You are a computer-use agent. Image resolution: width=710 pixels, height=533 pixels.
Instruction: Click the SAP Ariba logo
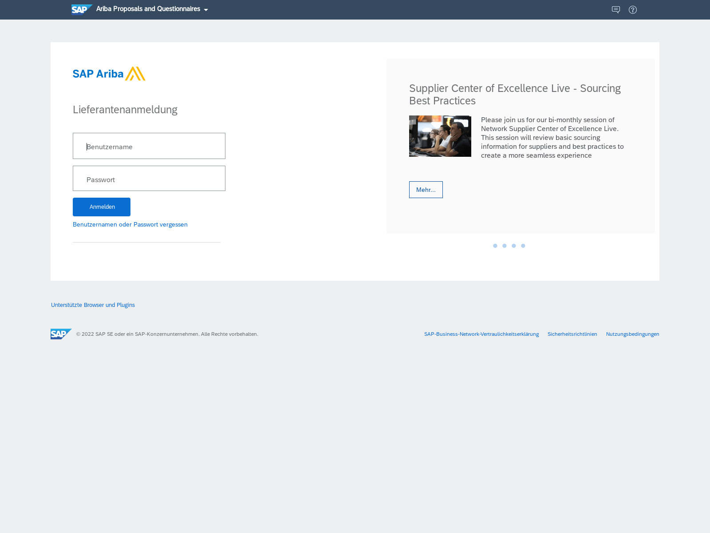point(109,74)
